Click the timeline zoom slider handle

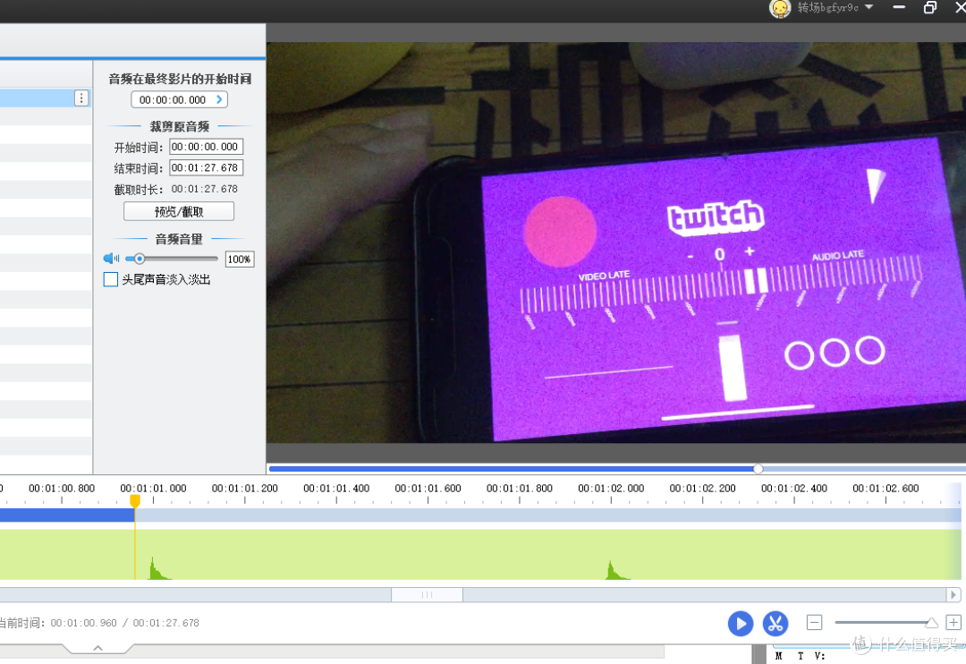[931, 623]
